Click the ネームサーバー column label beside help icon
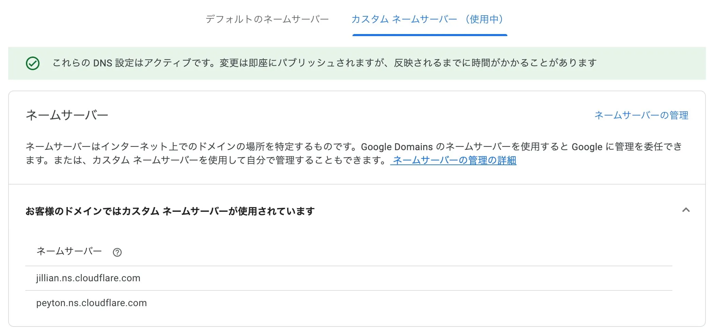 click(69, 251)
